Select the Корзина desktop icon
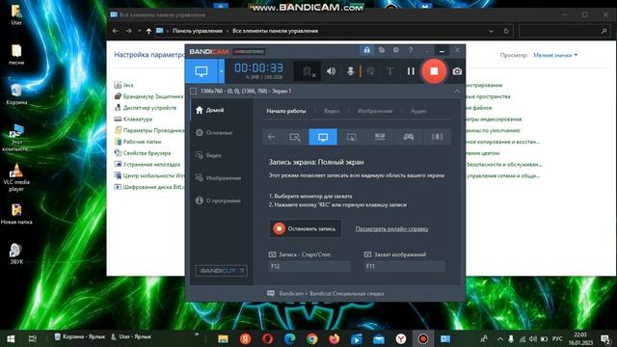The height and width of the screenshot is (347, 617). point(16,94)
